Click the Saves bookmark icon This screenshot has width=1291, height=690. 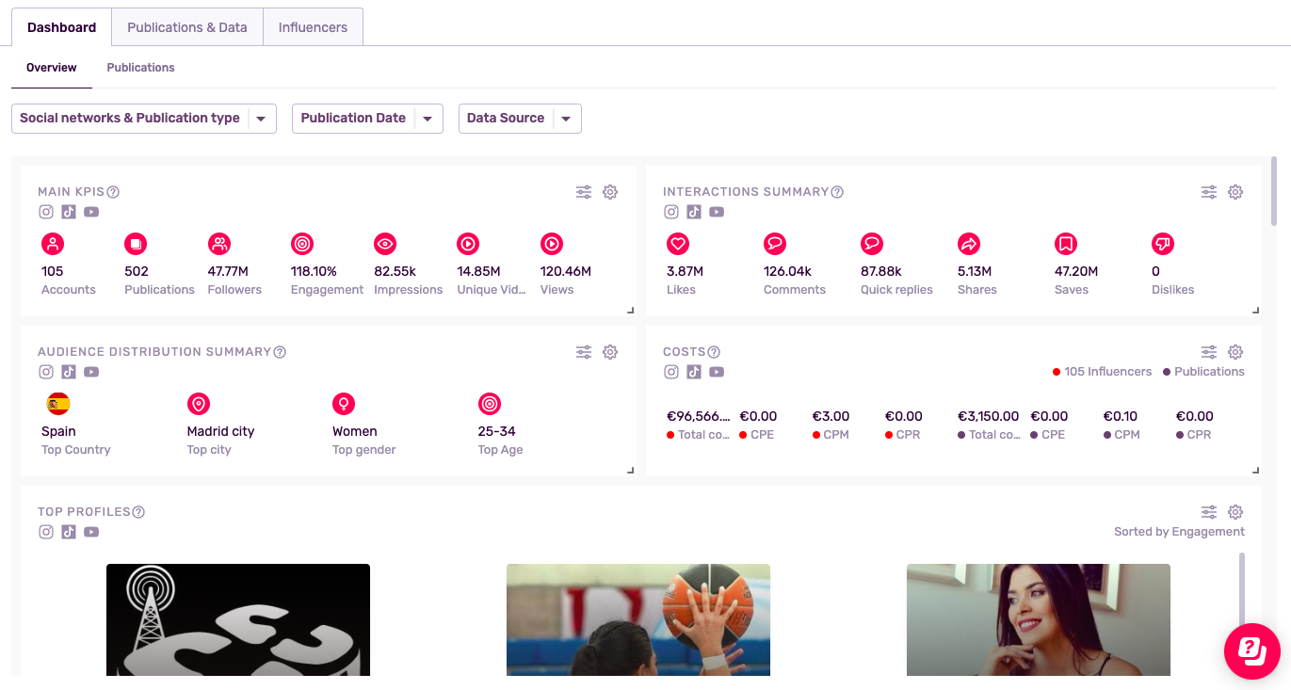pyautogui.click(x=1065, y=245)
